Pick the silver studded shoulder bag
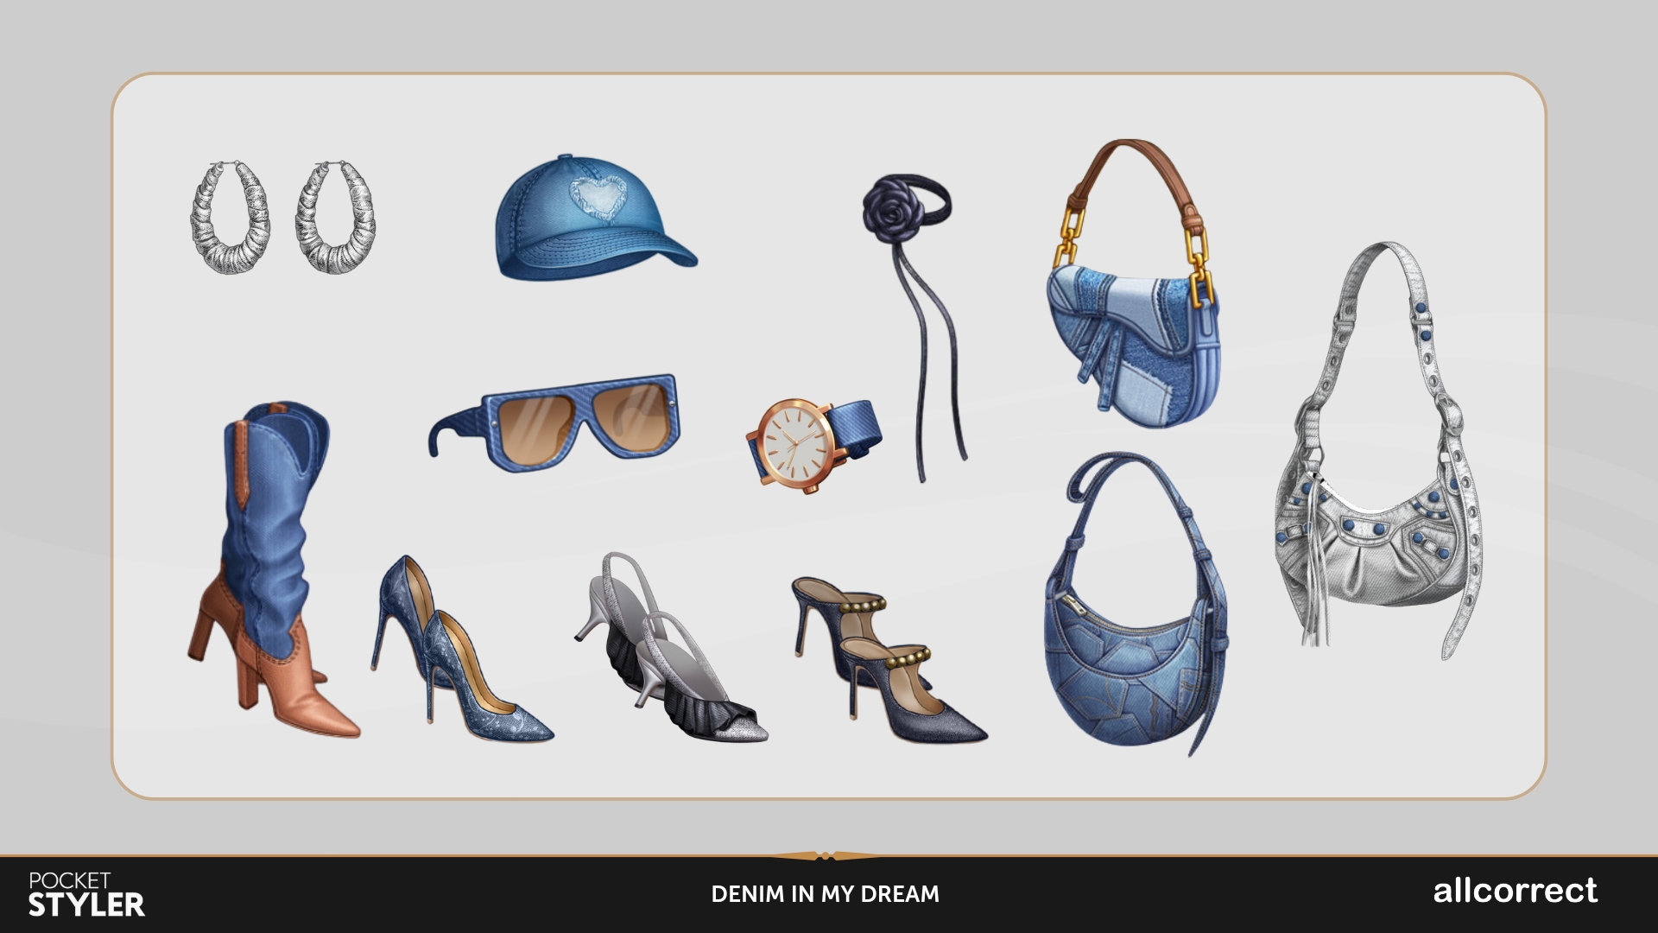 [1380, 449]
